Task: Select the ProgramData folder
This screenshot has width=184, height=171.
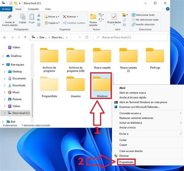Action: tap(49, 87)
